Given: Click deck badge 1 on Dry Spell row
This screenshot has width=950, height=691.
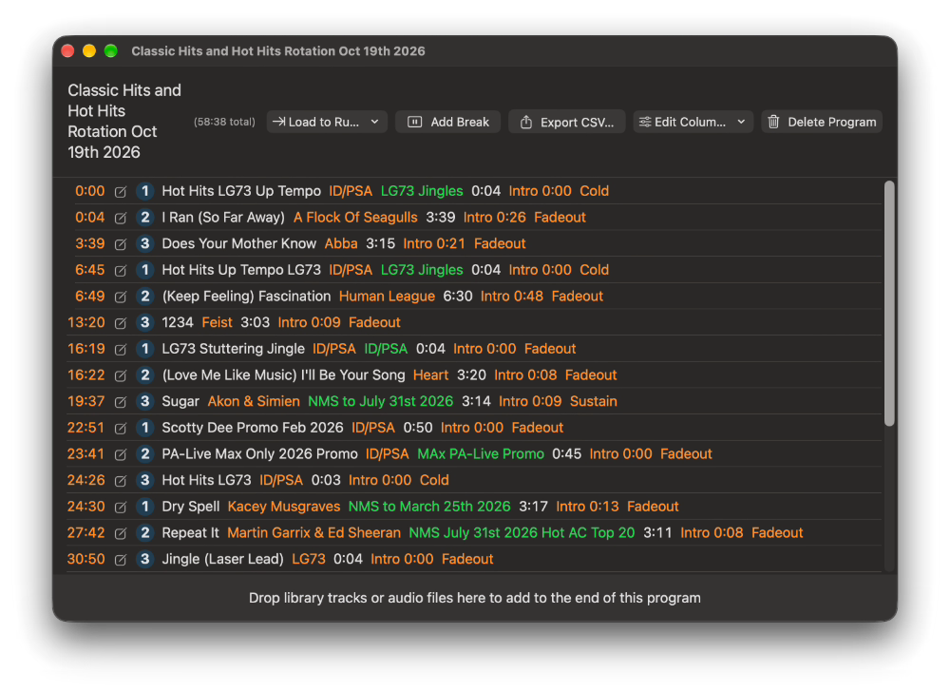Looking at the screenshot, I should click(x=144, y=506).
